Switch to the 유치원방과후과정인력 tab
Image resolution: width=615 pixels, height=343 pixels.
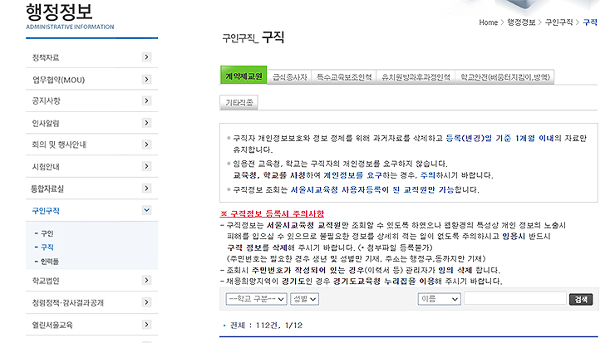click(x=416, y=77)
